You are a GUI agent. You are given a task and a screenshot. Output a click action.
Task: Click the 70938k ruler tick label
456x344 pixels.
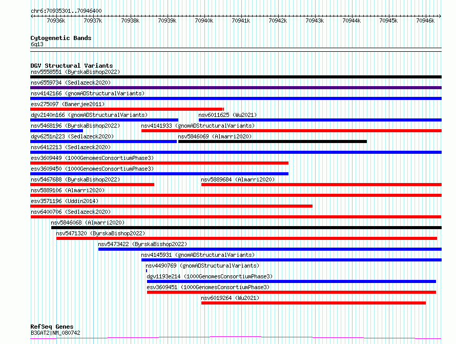(x=130, y=21)
